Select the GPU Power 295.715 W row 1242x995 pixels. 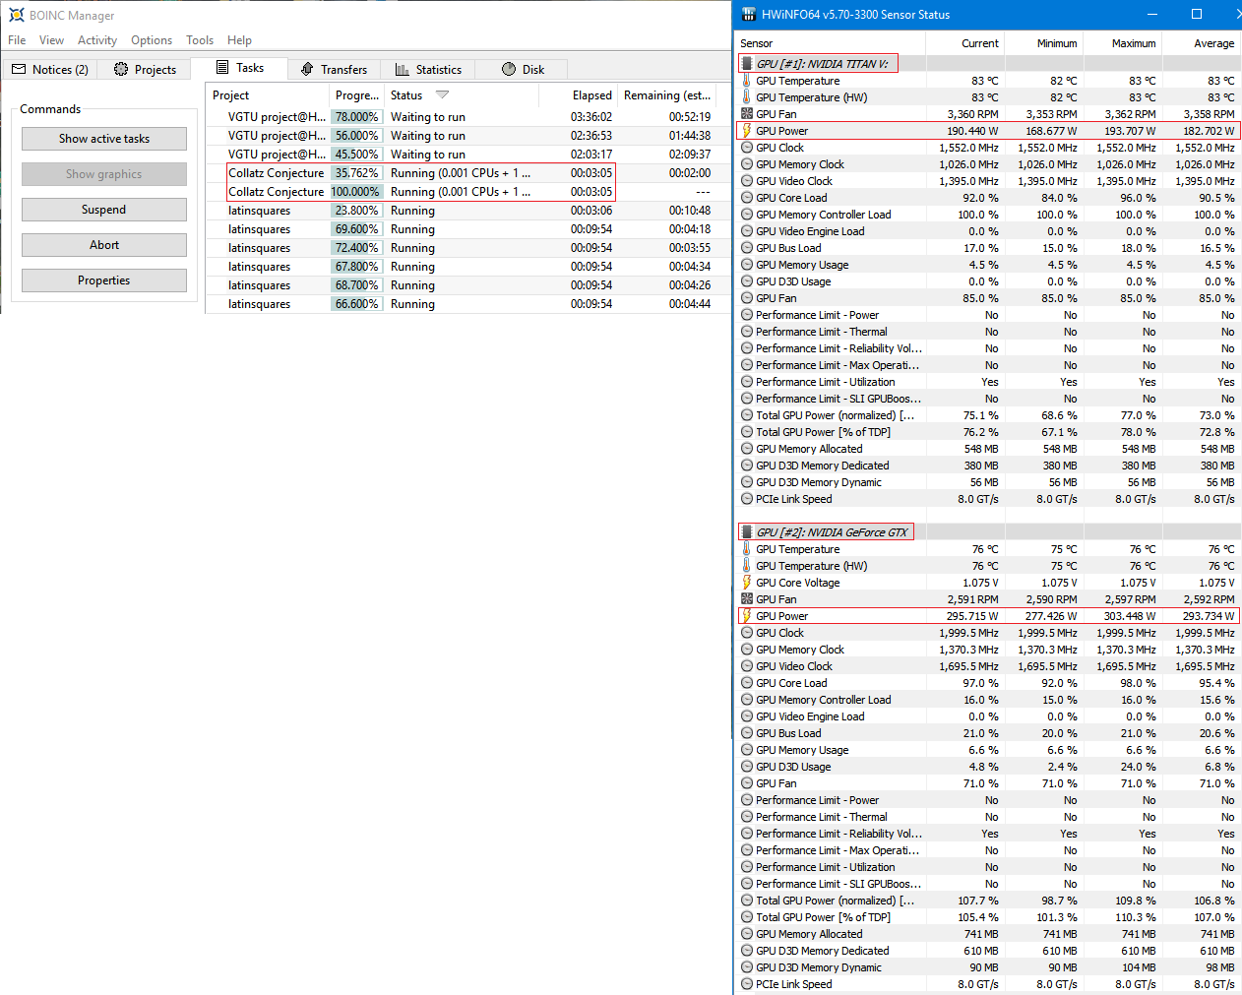click(988, 616)
